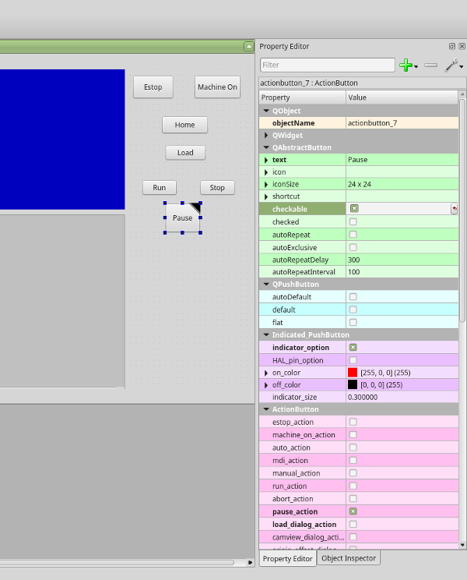Click the reset arrow on checkable row

click(454, 209)
